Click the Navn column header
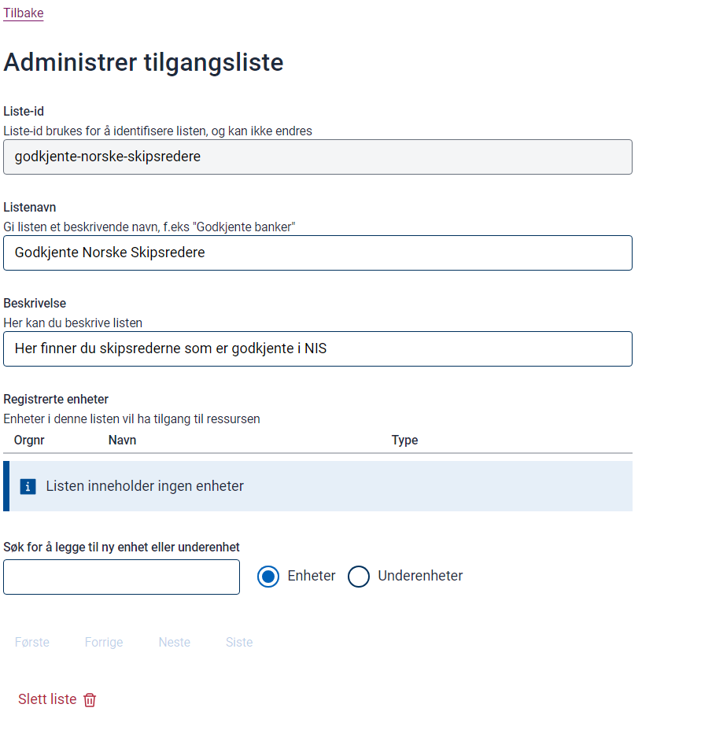Viewport: 701px width, 741px height. tap(122, 440)
